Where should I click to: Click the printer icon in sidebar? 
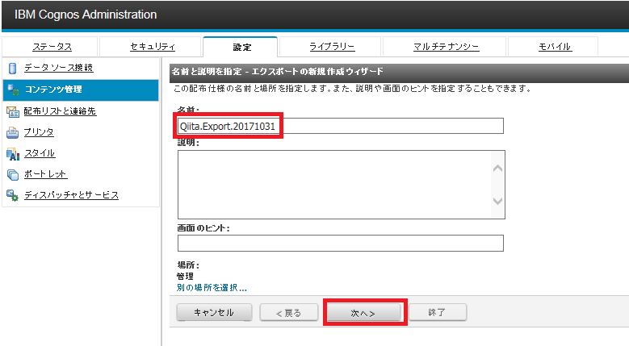click(12, 132)
